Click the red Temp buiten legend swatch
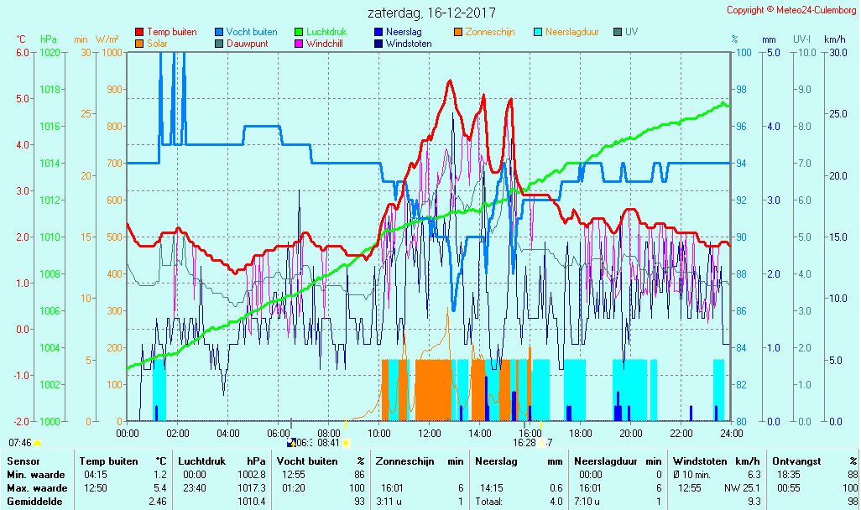Viewport: 861px width, 510px height. [139, 32]
